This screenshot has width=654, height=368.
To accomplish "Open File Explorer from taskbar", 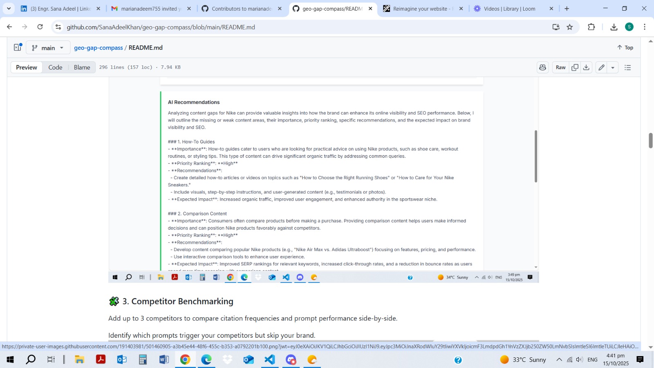I will 79,359.
